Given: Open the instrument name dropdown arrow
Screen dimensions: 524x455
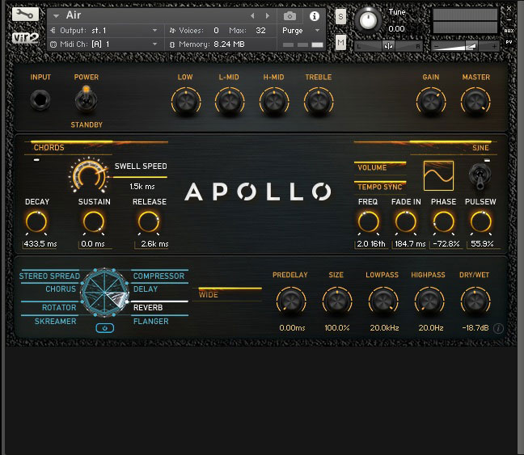Looking at the screenshot, I should 56,15.
